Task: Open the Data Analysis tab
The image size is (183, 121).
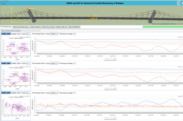Action: click(x=36, y=27)
